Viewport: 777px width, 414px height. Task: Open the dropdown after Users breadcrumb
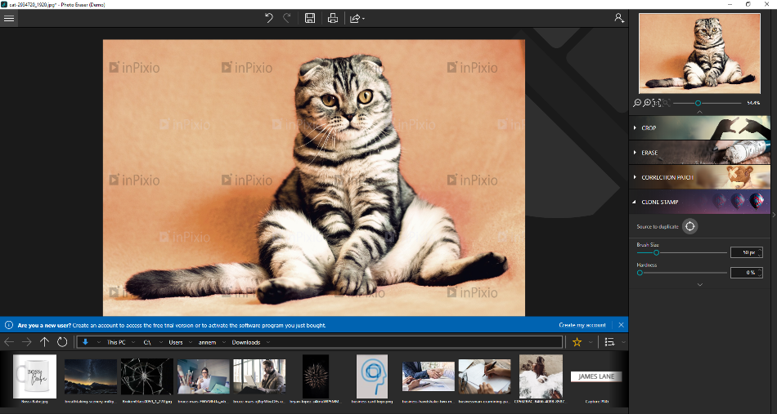(x=190, y=342)
